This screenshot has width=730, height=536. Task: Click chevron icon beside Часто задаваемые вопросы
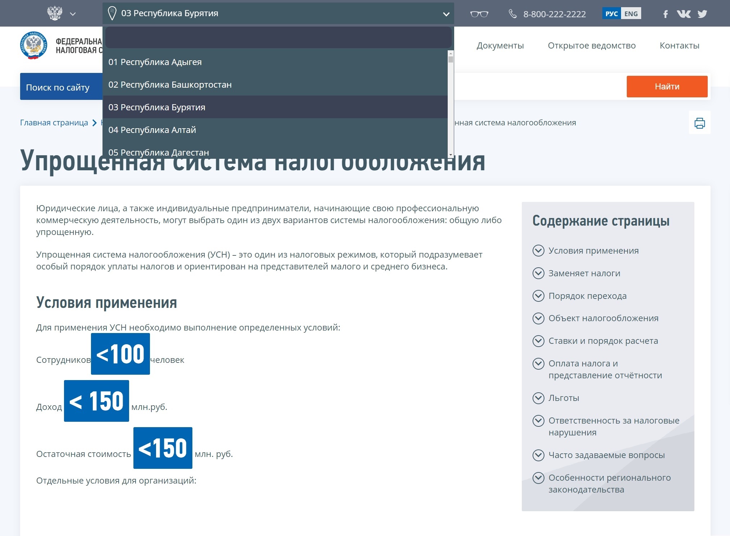(x=538, y=455)
